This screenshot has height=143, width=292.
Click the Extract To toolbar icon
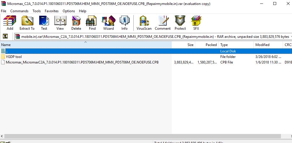pyautogui.click(x=27, y=23)
